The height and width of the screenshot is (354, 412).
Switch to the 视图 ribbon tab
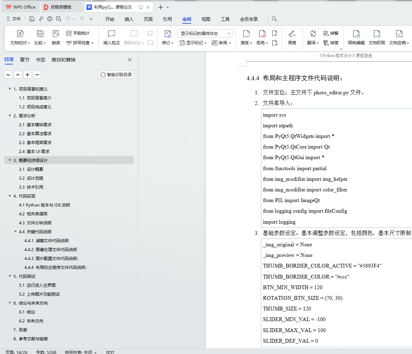coord(206,19)
